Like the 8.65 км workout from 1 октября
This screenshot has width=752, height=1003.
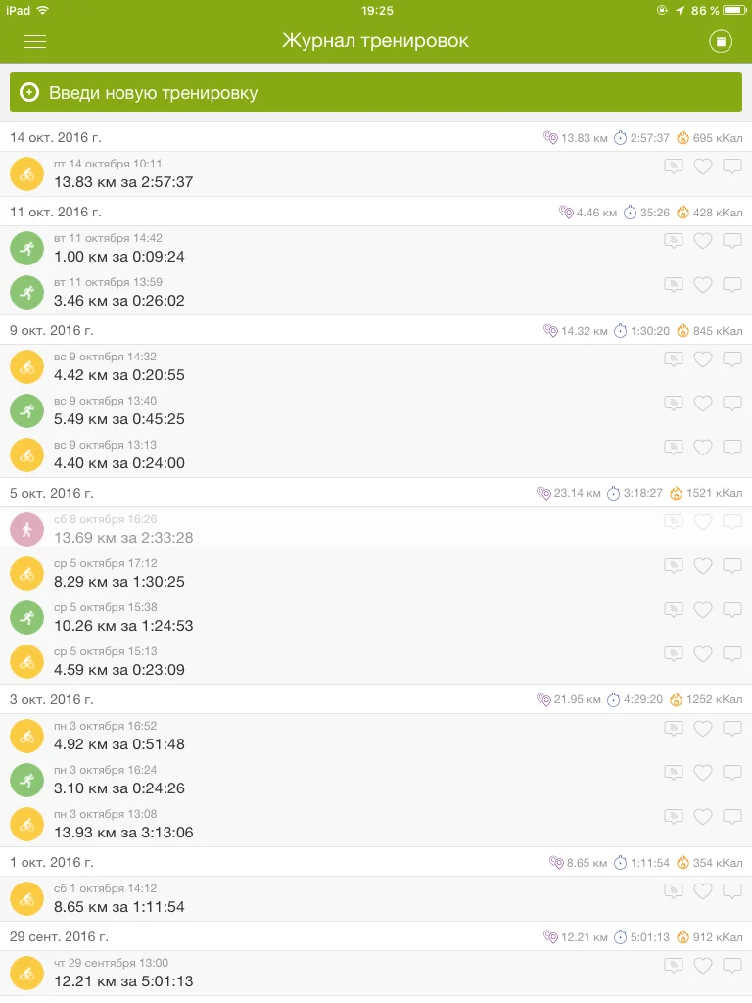702,891
